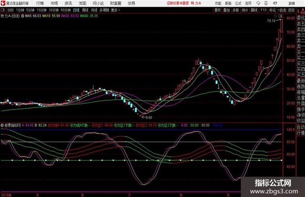Click the 79.18 high price label
Image resolution: width=305 pixels, height=197 pixels.
click(x=271, y=21)
